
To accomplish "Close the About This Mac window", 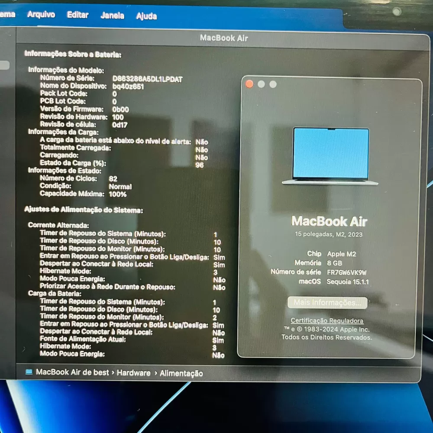I will (x=249, y=84).
